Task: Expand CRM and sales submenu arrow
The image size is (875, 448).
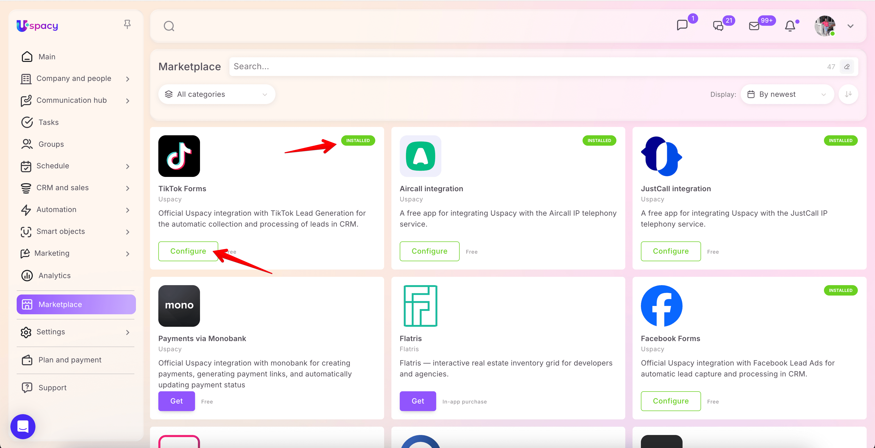Action: coord(128,188)
